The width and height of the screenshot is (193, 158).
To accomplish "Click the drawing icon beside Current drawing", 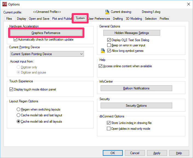I will coord(107,12).
